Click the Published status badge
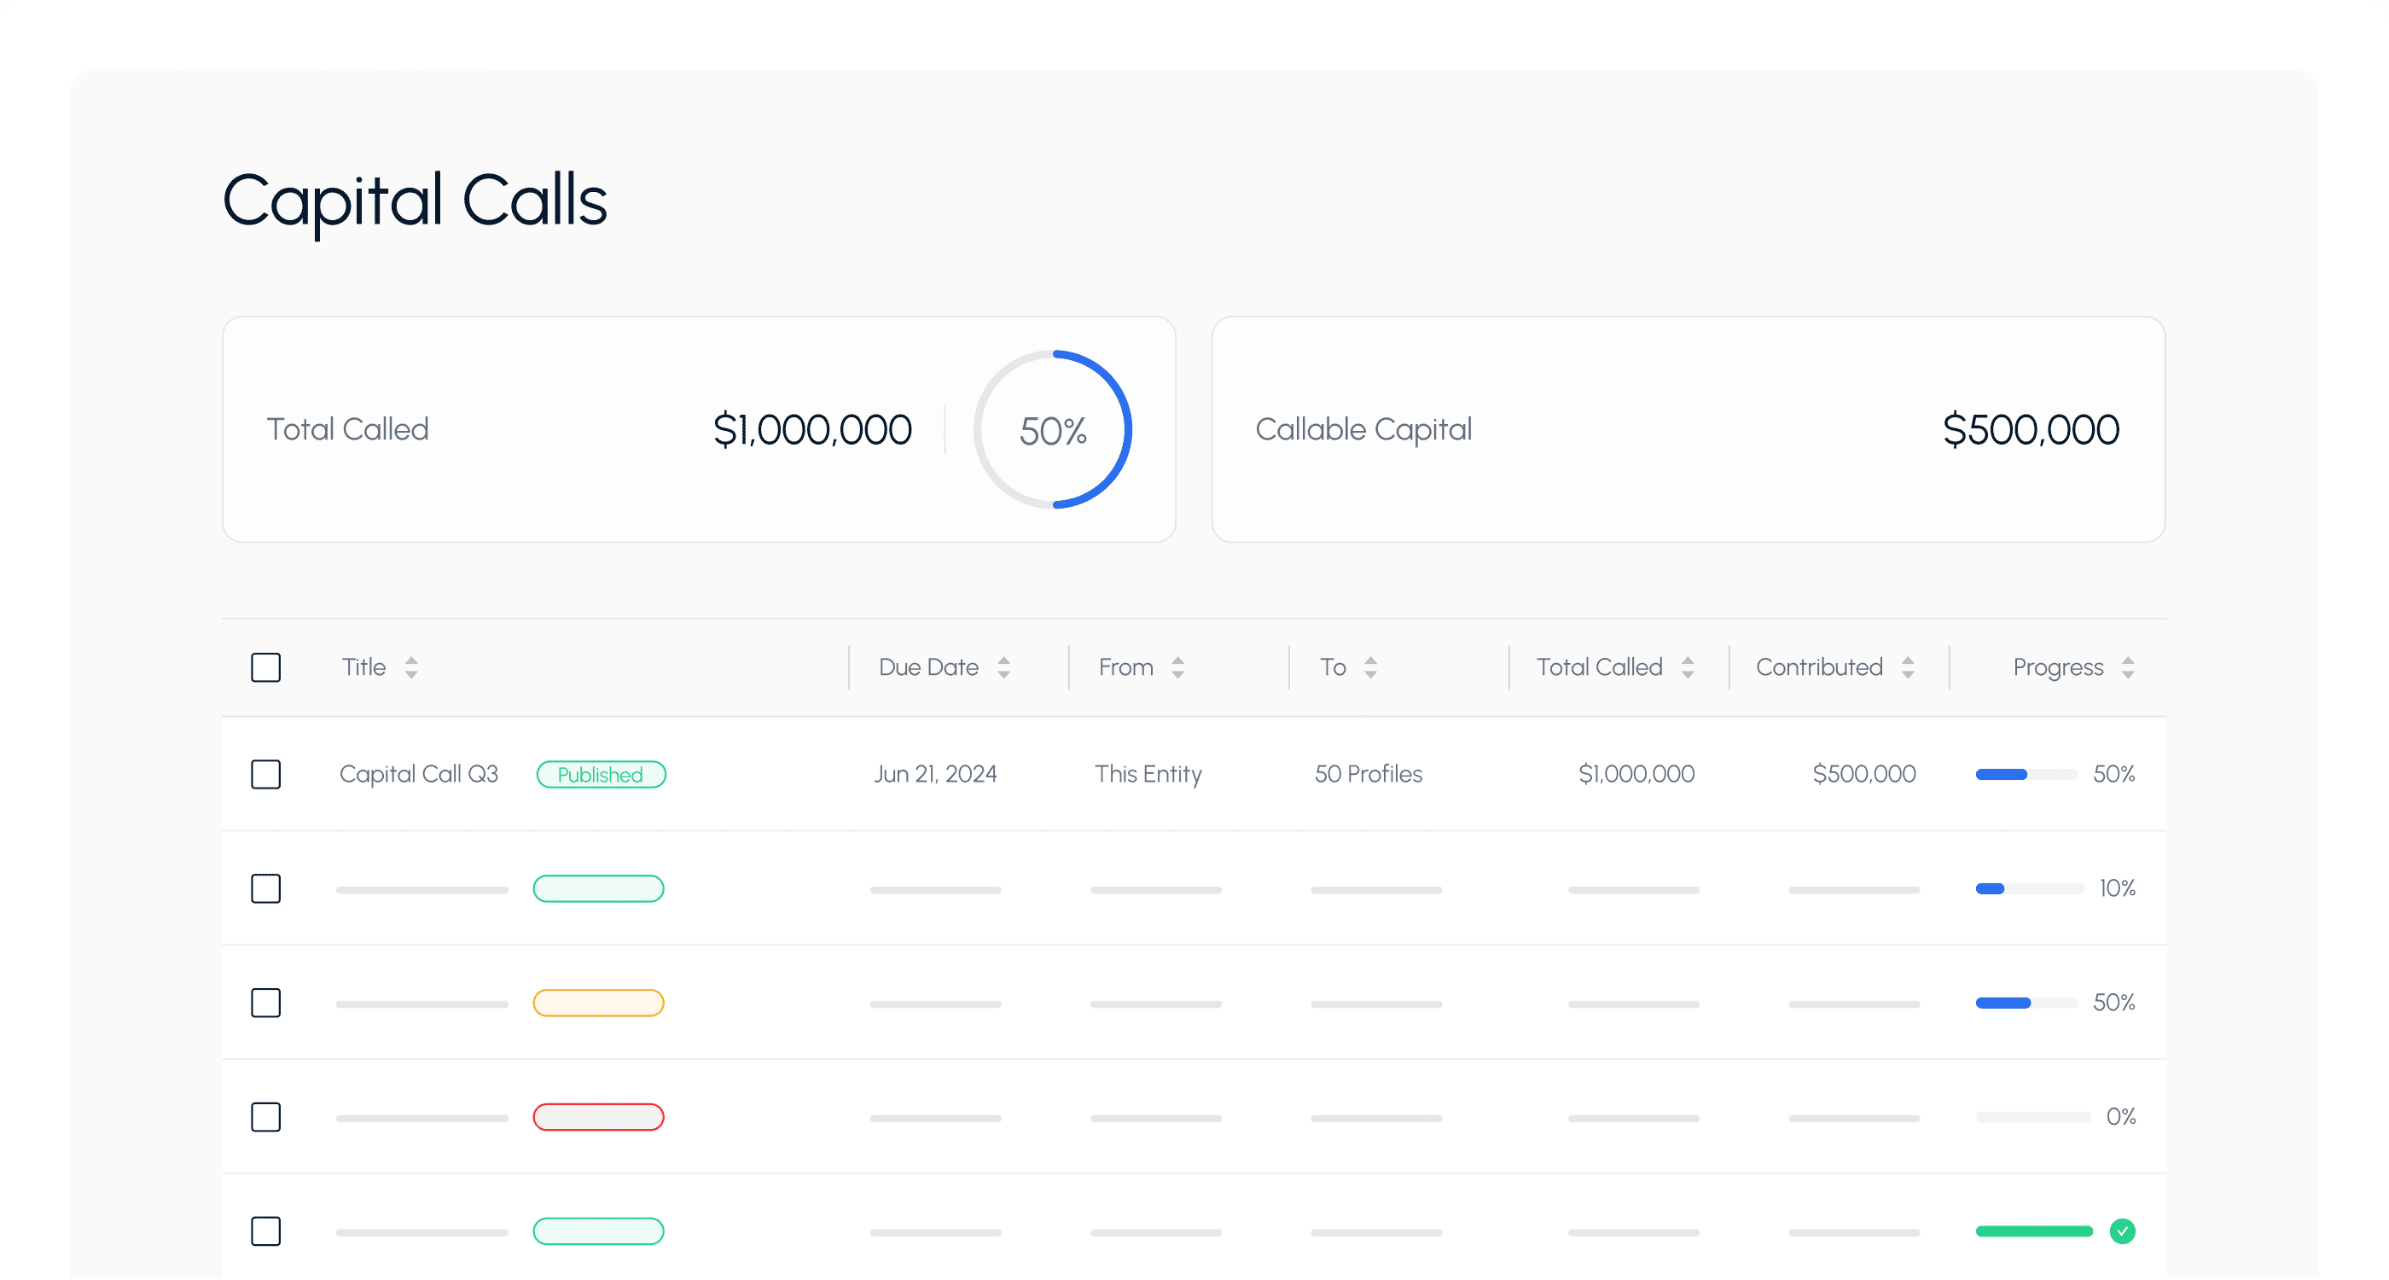 click(x=601, y=775)
